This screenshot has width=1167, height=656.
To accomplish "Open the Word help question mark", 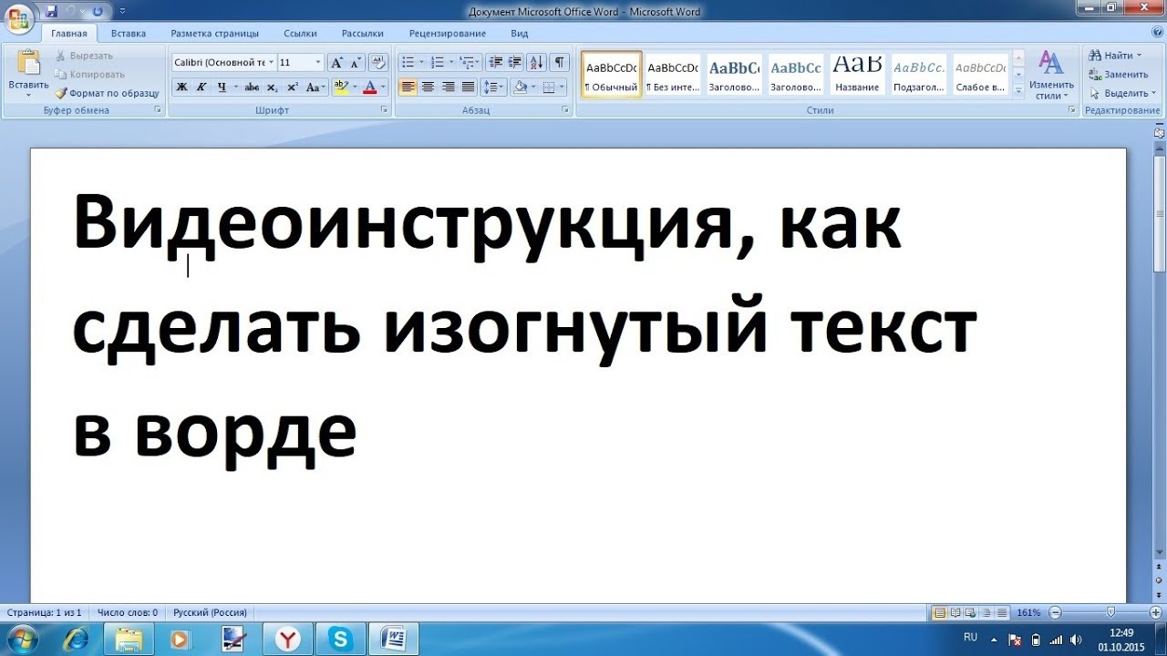I will pyautogui.click(x=1157, y=34).
